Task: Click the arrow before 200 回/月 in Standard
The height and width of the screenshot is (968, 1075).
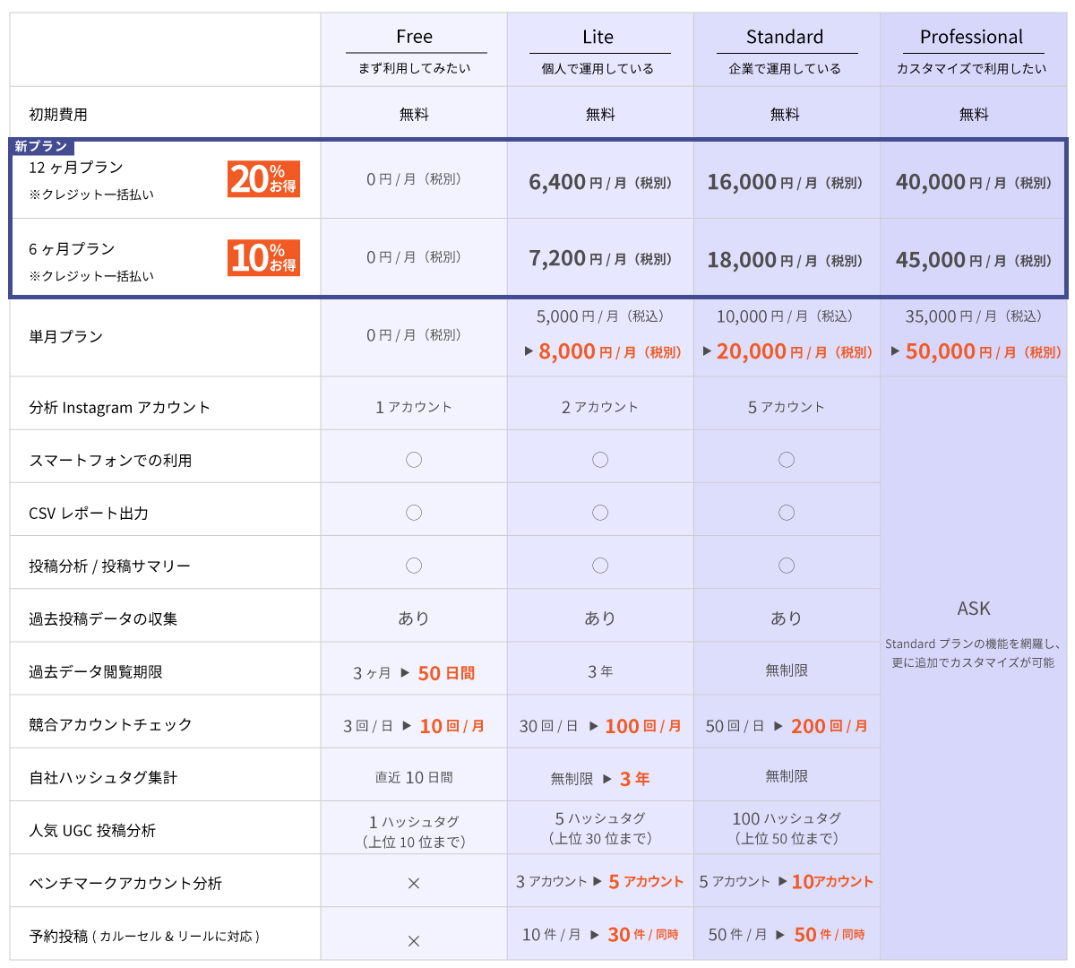Action: [778, 726]
